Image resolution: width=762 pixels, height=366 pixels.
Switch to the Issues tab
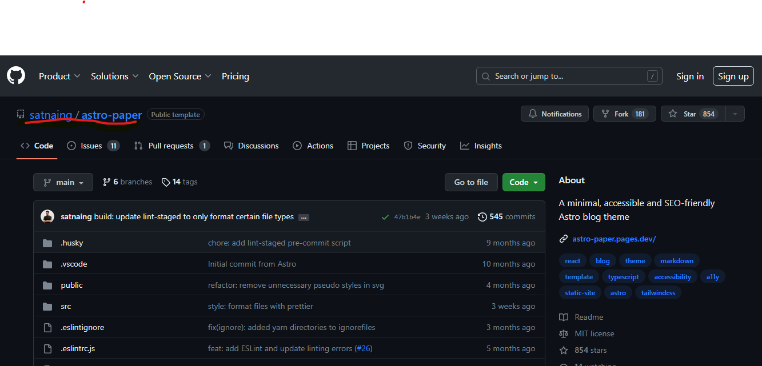93,146
